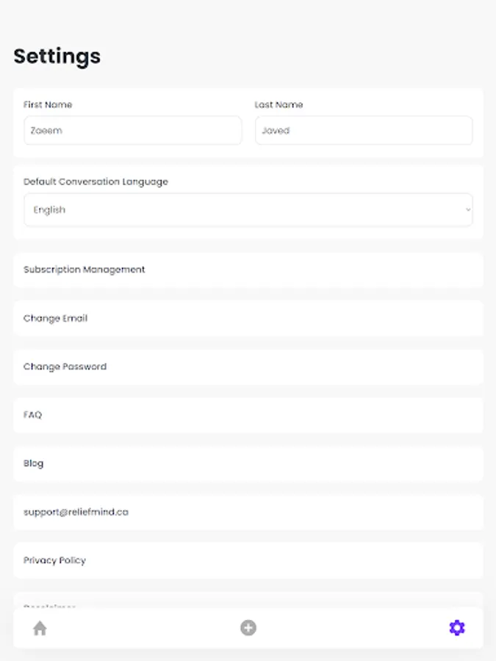Select the purple settings gear icon

click(457, 628)
